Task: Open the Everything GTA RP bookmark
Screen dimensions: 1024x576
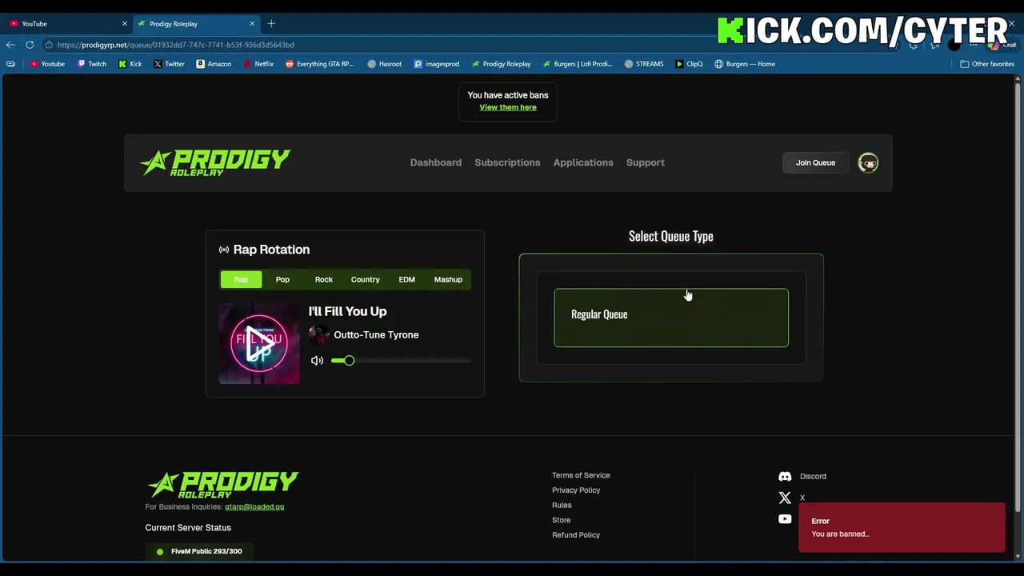Action: click(x=319, y=64)
